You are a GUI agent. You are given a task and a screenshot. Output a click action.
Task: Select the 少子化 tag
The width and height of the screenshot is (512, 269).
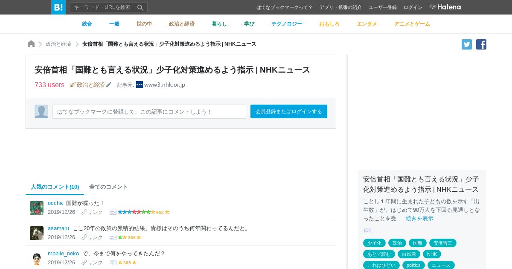(x=374, y=243)
